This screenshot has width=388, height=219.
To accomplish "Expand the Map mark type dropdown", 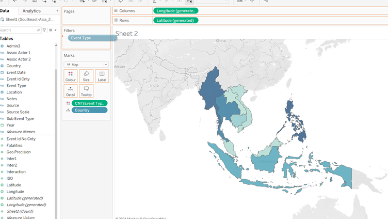I will coord(86,65).
